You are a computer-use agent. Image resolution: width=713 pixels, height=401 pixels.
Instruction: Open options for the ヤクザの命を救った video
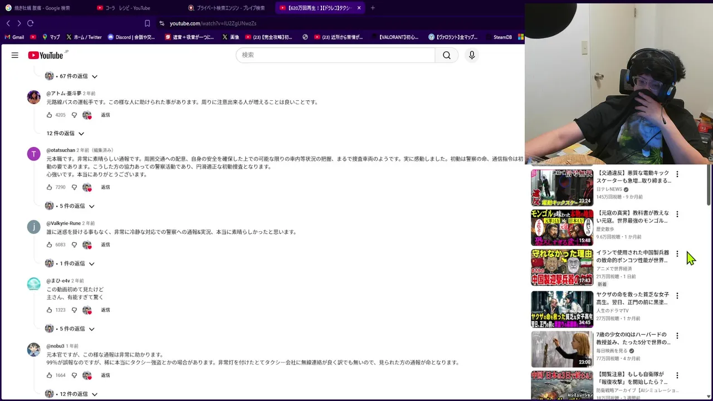tap(677, 296)
